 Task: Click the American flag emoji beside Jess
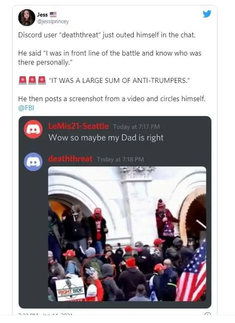pos(53,15)
